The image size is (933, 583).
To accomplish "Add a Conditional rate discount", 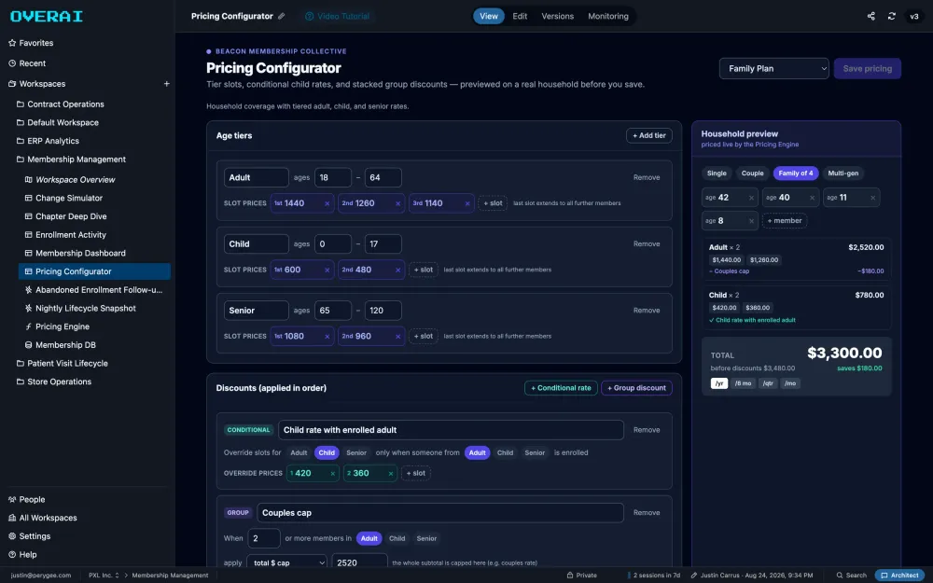I will pyautogui.click(x=561, y=388).
